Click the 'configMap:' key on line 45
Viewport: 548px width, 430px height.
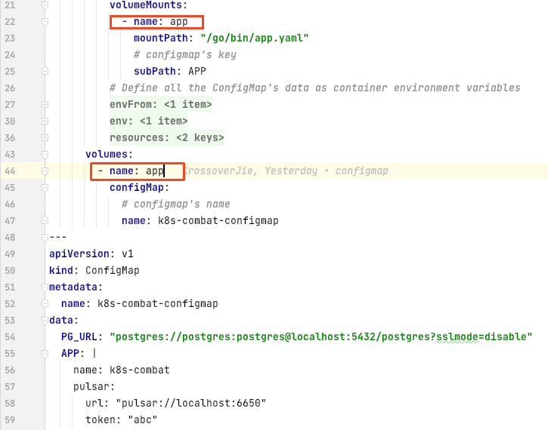pos(139,188)
